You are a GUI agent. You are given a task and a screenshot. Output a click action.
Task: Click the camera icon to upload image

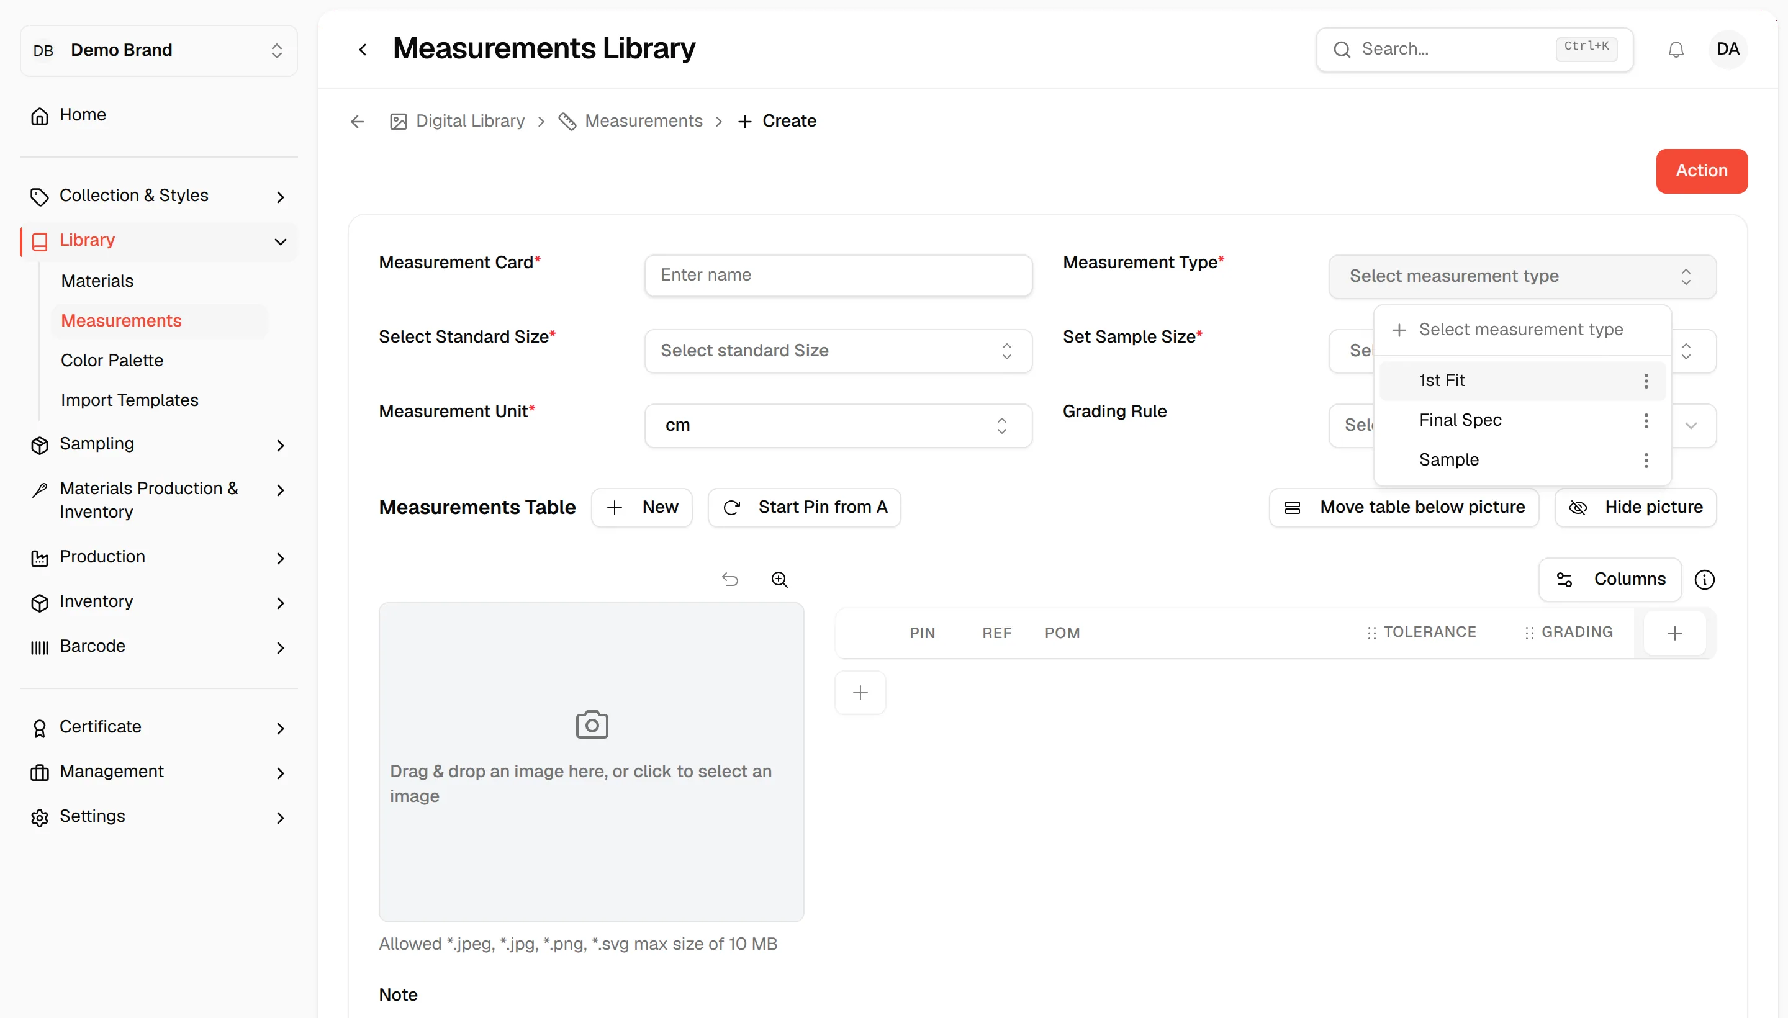[592, 724]
